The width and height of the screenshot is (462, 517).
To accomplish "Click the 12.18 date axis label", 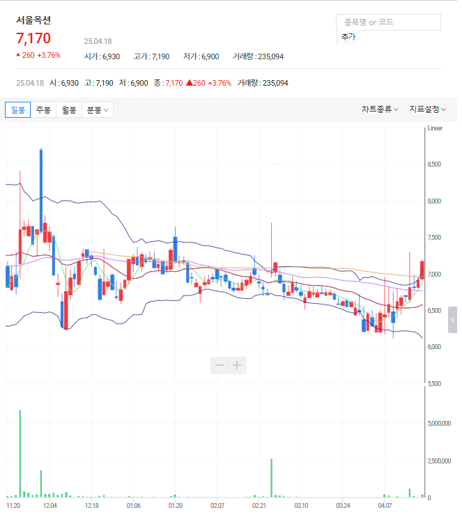I will (92, 505).
